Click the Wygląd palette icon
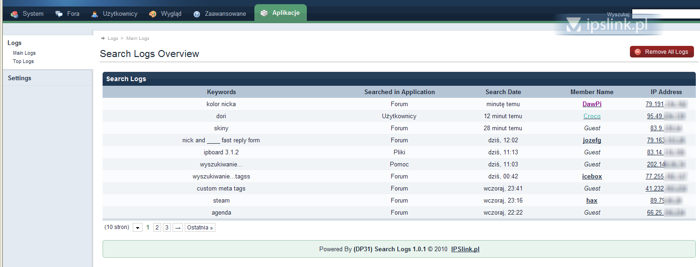 click(x=153, y=14)
